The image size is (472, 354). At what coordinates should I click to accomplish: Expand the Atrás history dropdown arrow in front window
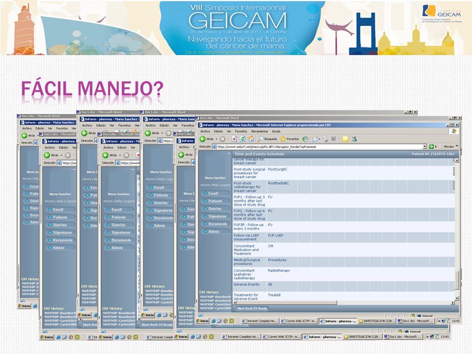tap(216, 139)
